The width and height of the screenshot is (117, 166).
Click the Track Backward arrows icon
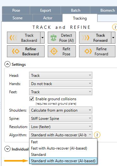click(x=13, y=38)
